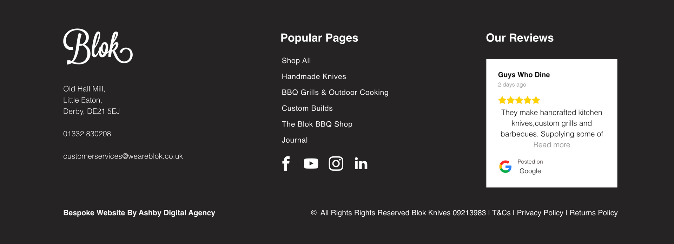Click the customer services email address
Screen dimensions: 674x244
[x=123, y=156]
